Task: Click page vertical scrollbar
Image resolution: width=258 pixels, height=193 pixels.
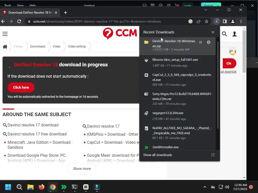Action: point(244,51)
